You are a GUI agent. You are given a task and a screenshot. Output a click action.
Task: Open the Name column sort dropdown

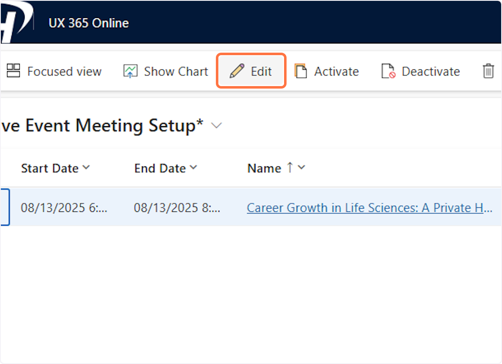click(x=301, y=168)
